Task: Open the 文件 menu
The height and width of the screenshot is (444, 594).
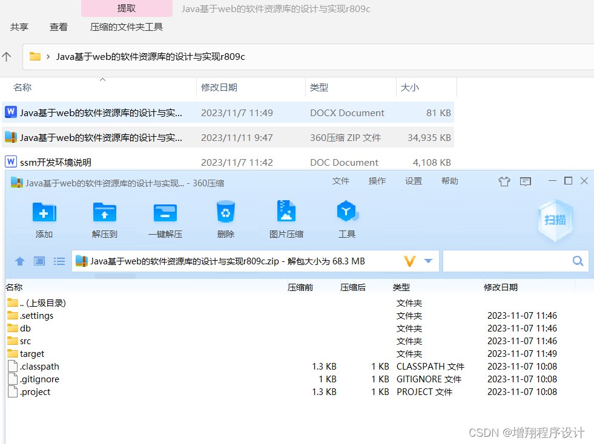Action: pyautogui.click(x=340, y=180)
